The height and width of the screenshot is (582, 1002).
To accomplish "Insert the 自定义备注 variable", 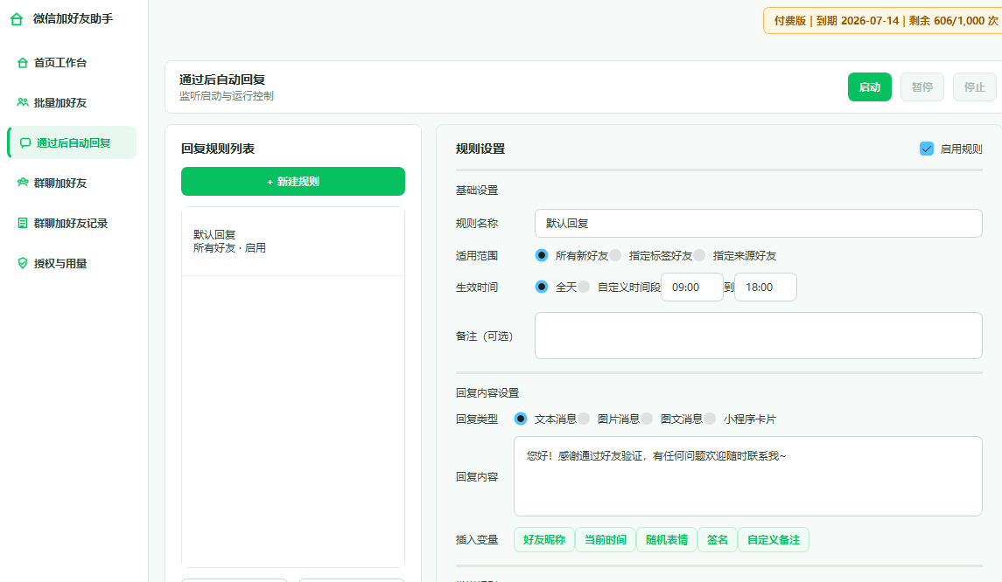I will [x=774, y=540].
